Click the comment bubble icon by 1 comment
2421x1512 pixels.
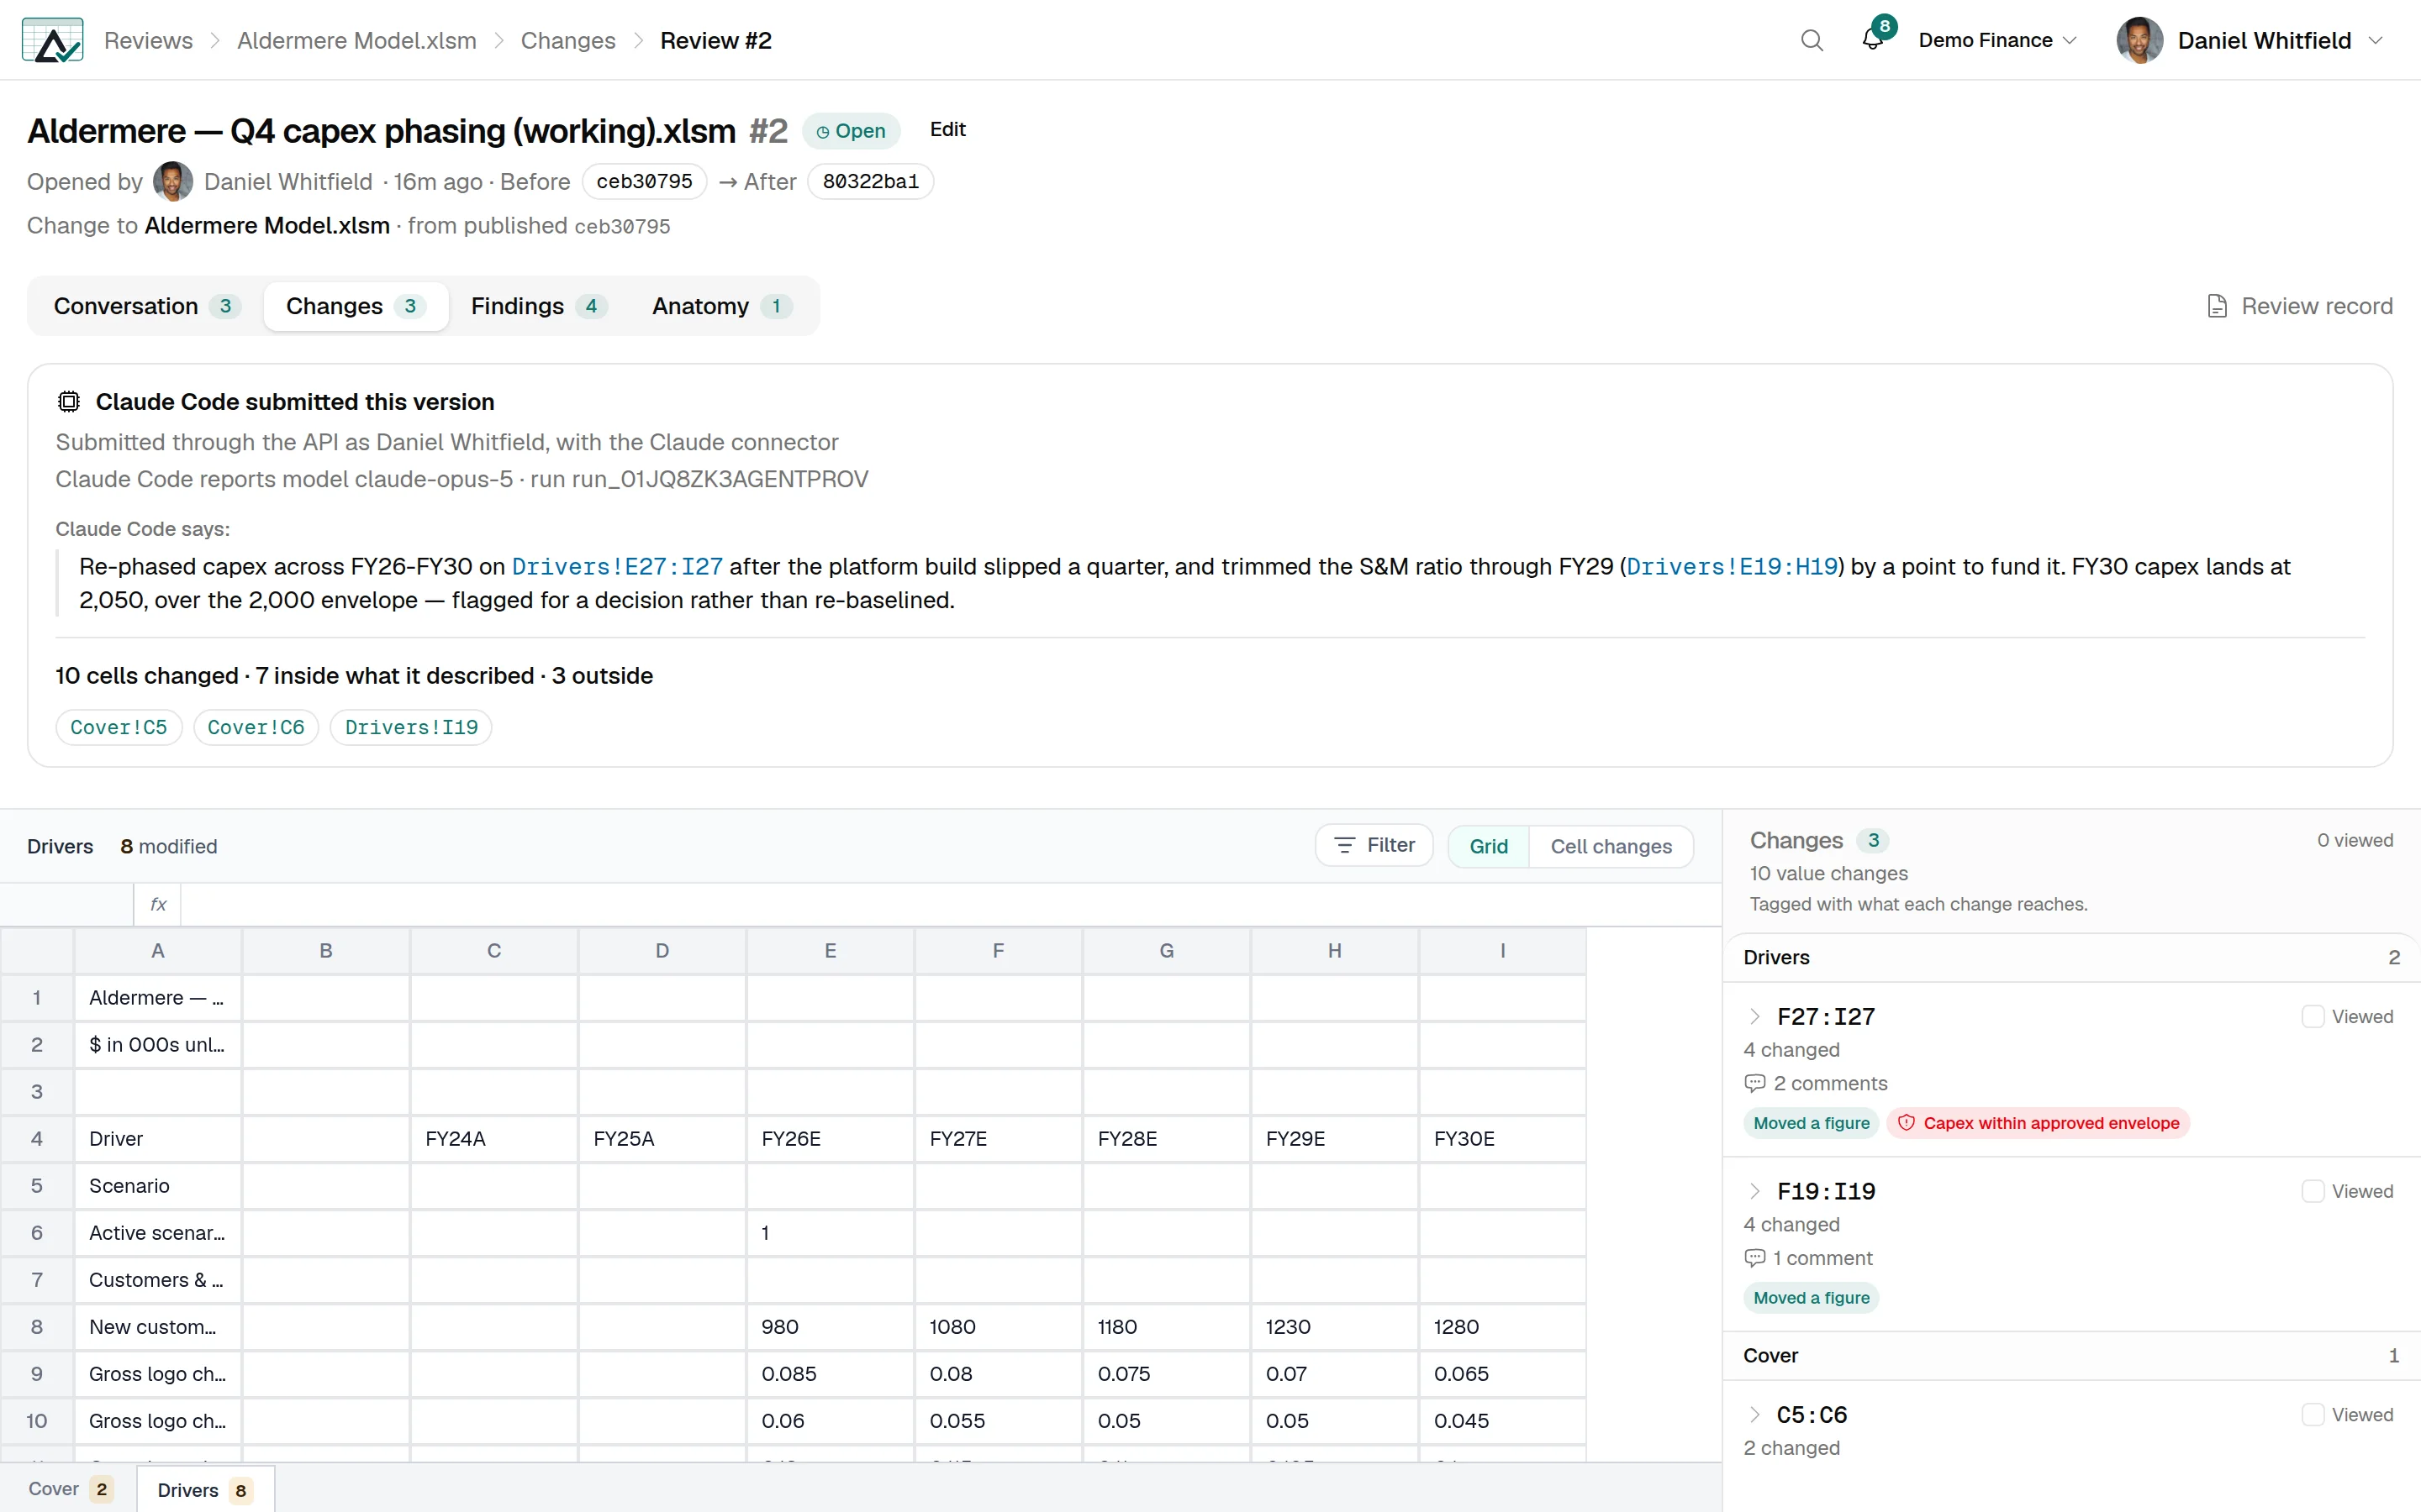pyautogui.click(x=1754, y=1258)
